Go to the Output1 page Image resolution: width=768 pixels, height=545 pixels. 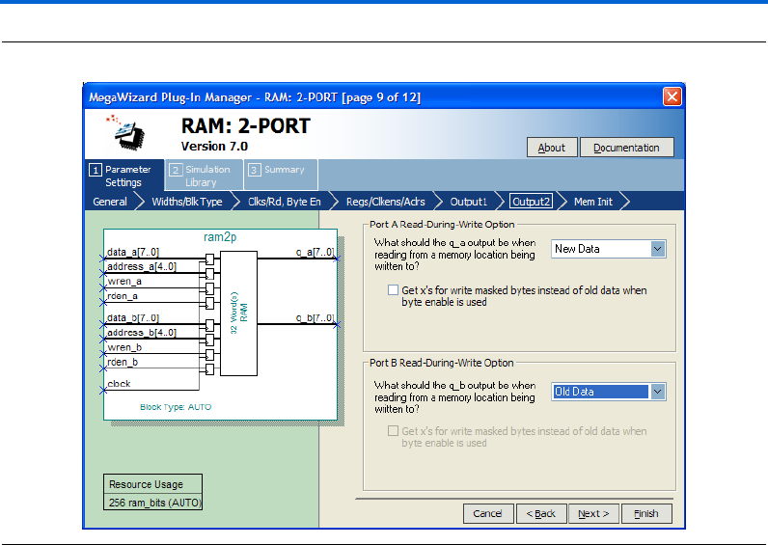coord(468,202)
